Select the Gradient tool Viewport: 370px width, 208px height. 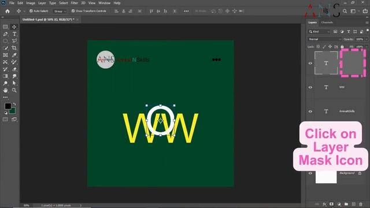5,76
